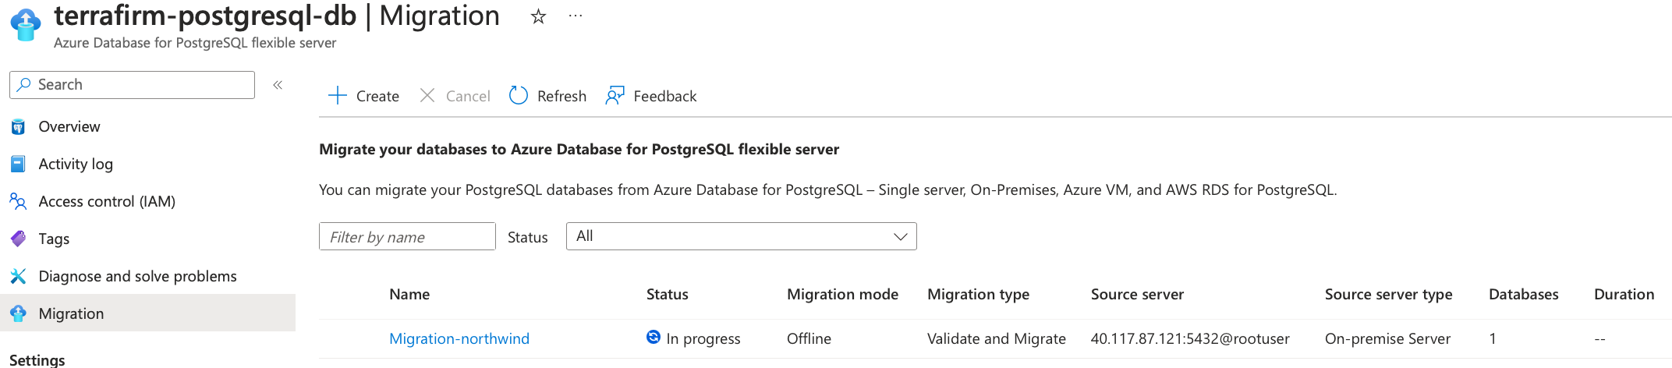Click the Refresh toolbar button
Viewport: 1672px width, 368px height.
tap(547, 96)
